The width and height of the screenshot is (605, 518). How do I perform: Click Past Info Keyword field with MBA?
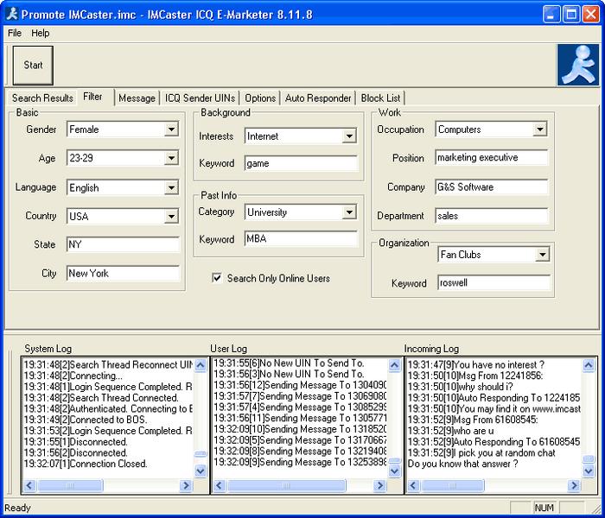coord(302,239)
